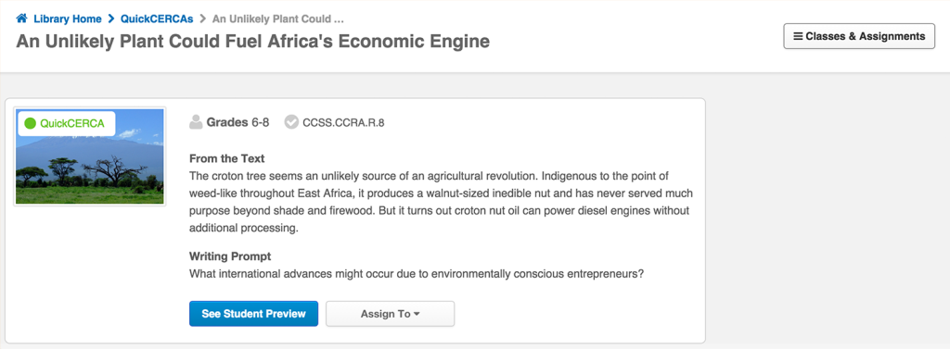Click the Grades 6-8 label
Viewport: 950px width, 349px height.
237,123
